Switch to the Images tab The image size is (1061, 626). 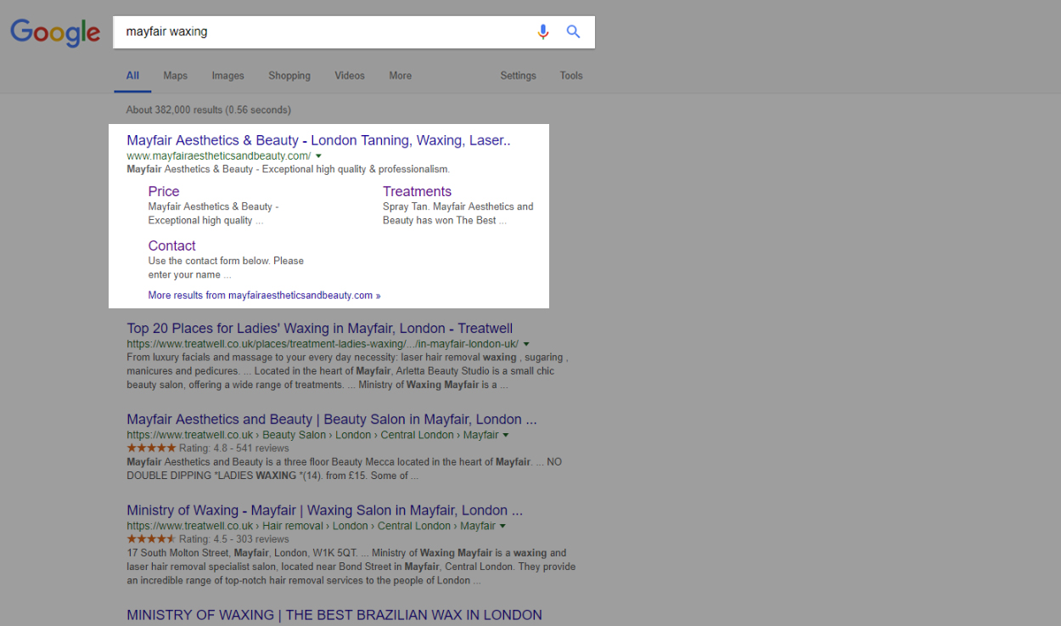coord(227,76)
